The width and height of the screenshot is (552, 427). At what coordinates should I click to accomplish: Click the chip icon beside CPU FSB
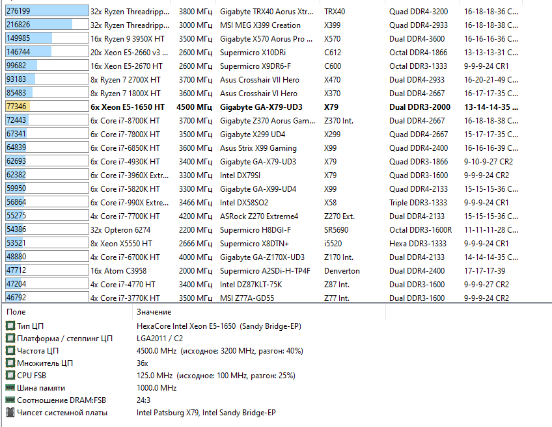click(x=10, y=375)
